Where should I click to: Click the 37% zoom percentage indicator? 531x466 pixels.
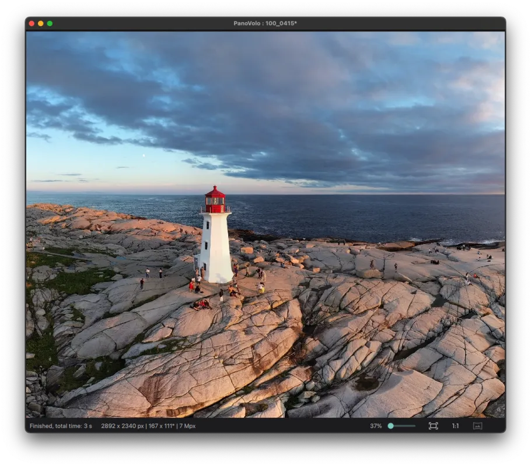click(376, 426)
